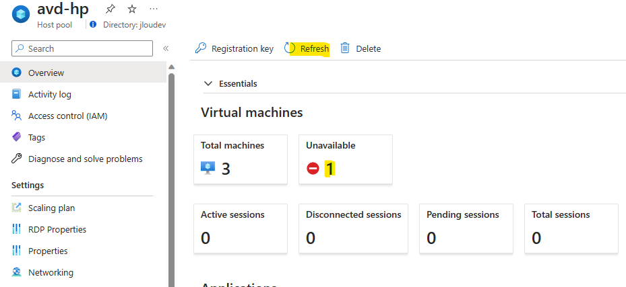
Task: Mark avd-hp as favorite with star
Action: coord(132,9)
